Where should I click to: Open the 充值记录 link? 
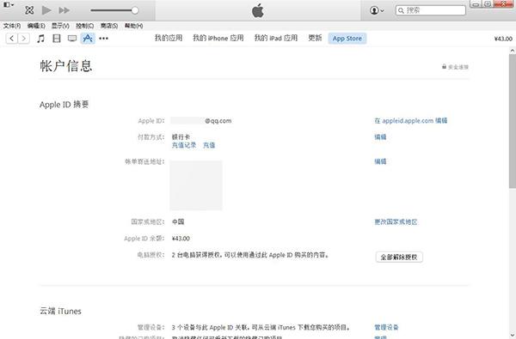(x=184, y=145)
